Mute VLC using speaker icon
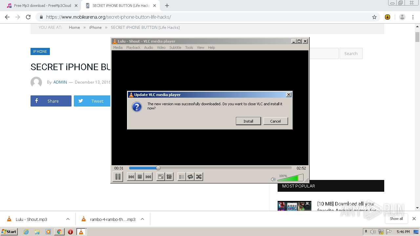Screen dimensions: 420x236 (x=273, y=179)
